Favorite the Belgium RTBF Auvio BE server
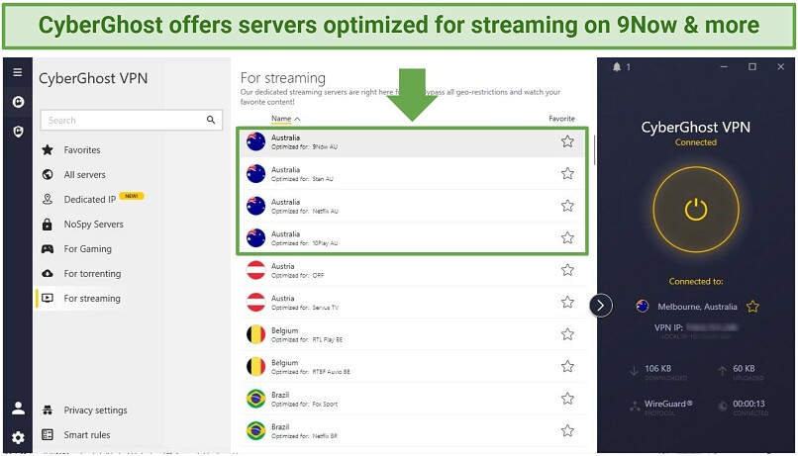This screenshot has height=456, width=798. tap(567, 366)
